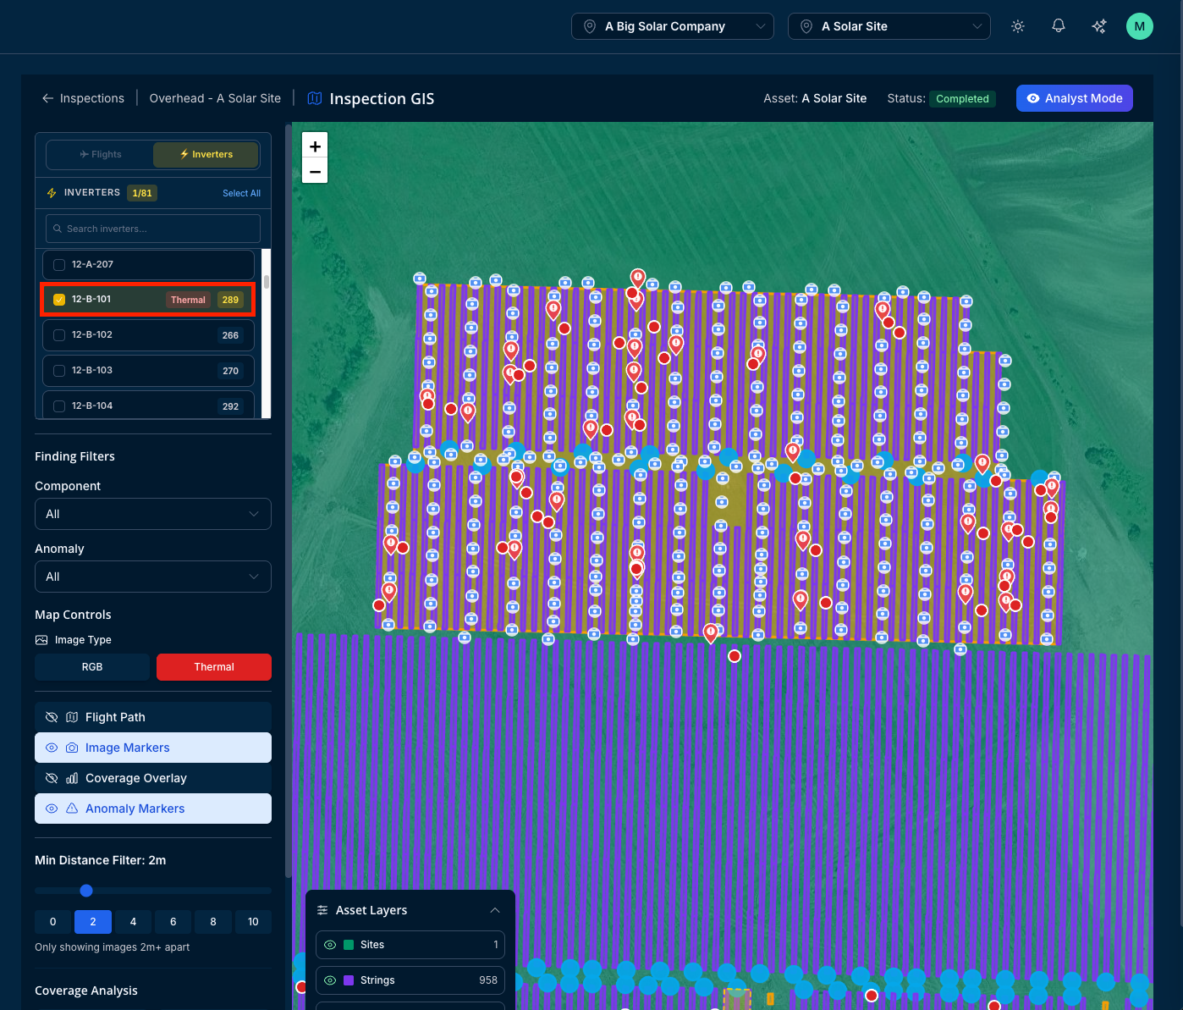Click the Analyst Mode button
1183x1010 pixels.
click(1075, 98)
